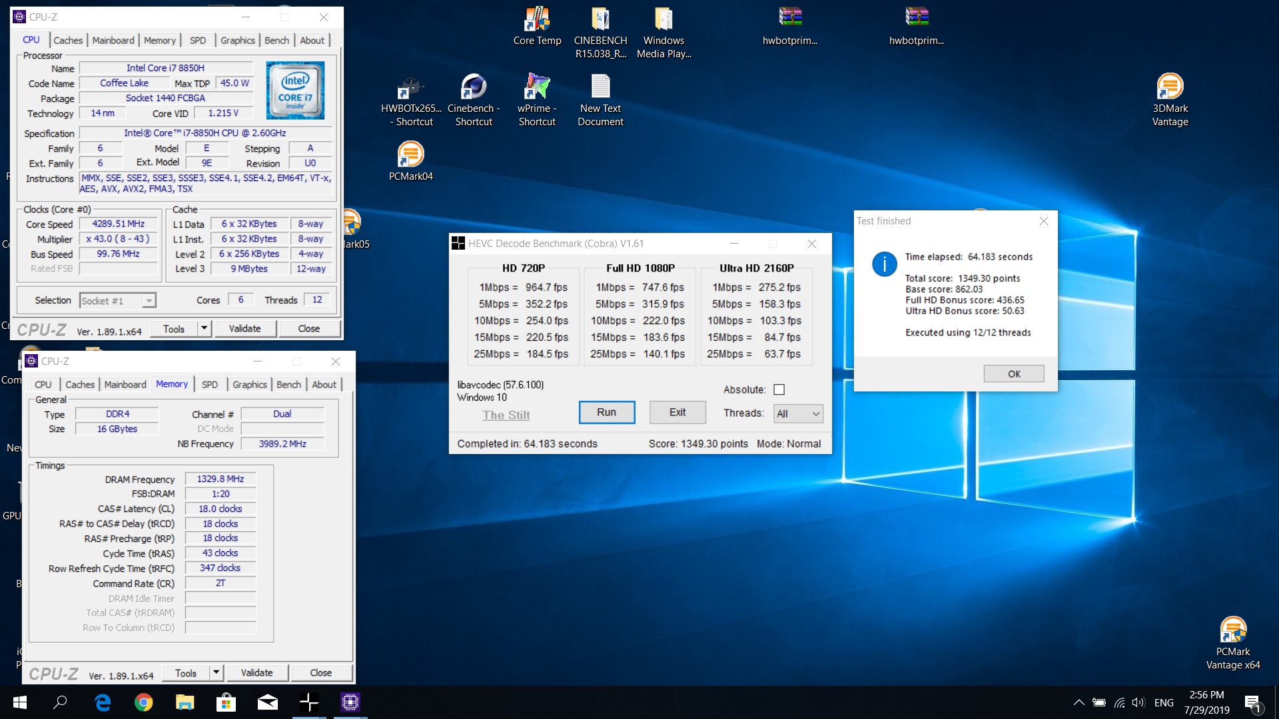The height and width of the screenshot is (719, 1279).
Task: Launch Microsoft Edge from the taskbar
Action: click(103, 702)
